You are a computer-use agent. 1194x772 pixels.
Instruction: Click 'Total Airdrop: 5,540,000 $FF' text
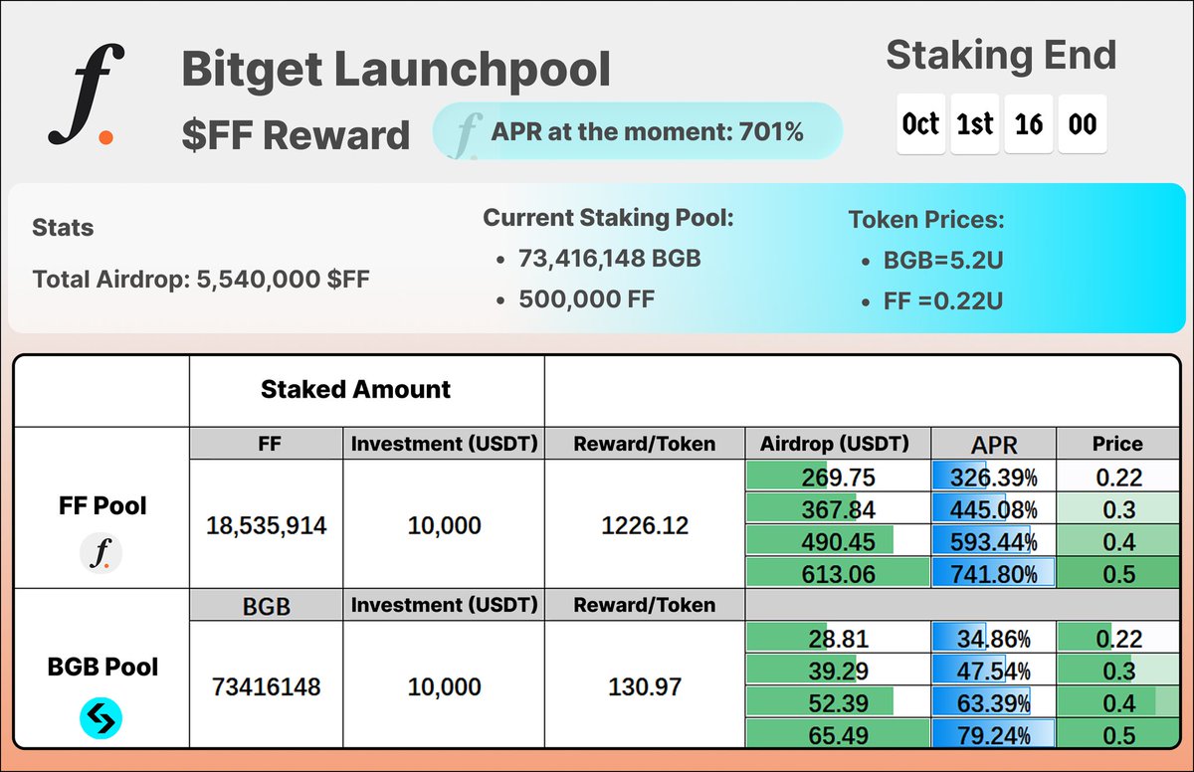click(201, 280)
